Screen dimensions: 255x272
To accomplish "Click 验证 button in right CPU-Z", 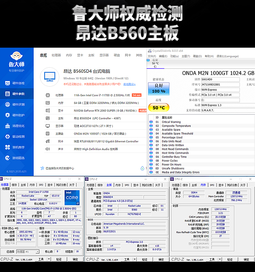I will coord(230,259).
